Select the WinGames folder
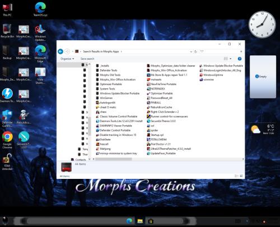 click(104, 98)
